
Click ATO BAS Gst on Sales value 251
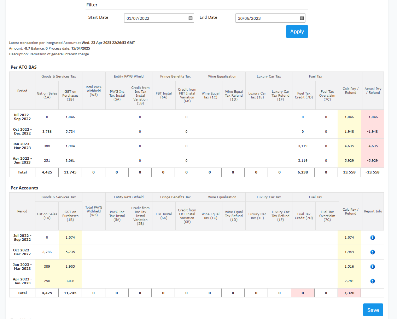pyautogui.click(x=47, y=160)
